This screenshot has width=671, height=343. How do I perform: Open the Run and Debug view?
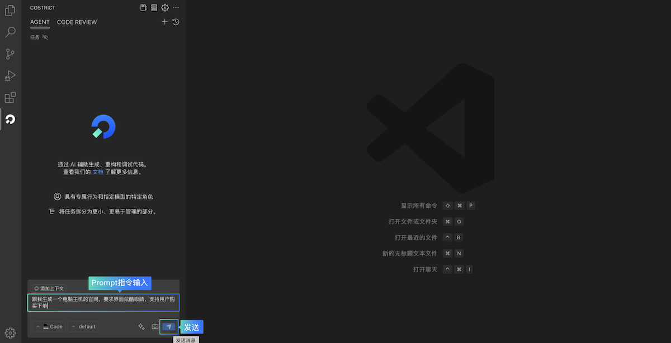pos(10,75)
